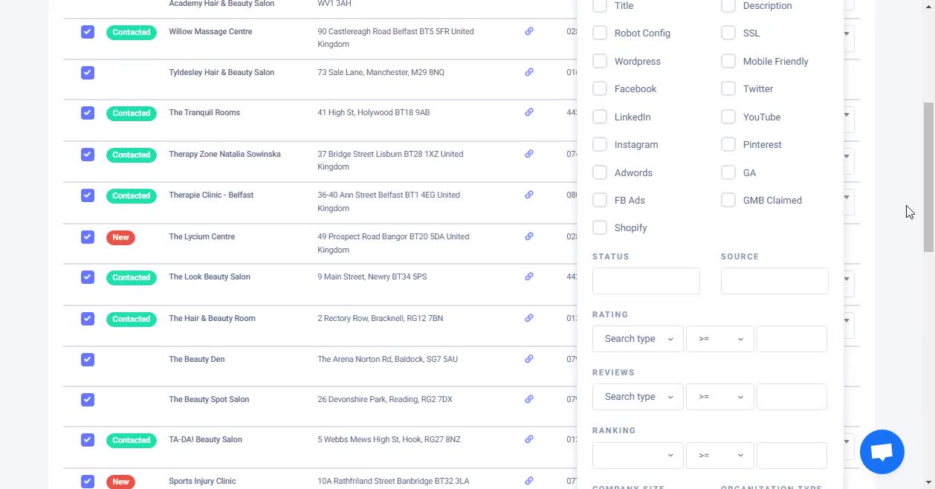Click the Contacted badge for The Look Beauty Salon
The image size is (935, 489).
[x=132, y=278]
